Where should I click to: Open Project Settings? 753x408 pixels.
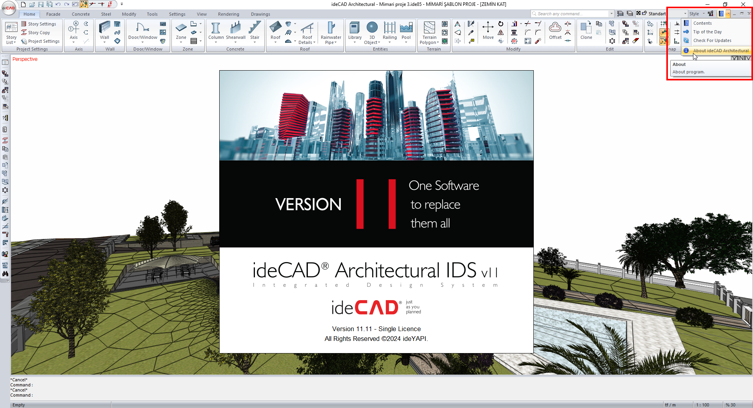(x=40, y=41)
